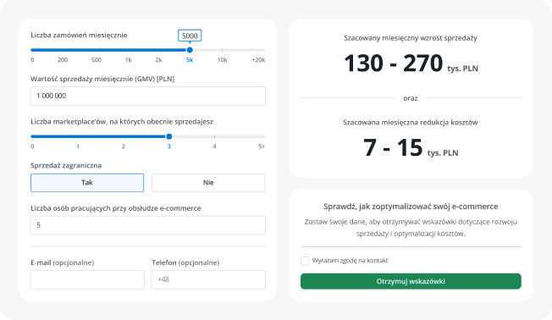Screen dimensions: 552x320
Task: Click the E-mail optional input field
Action: pyautogui.click(x=87, y=280)
